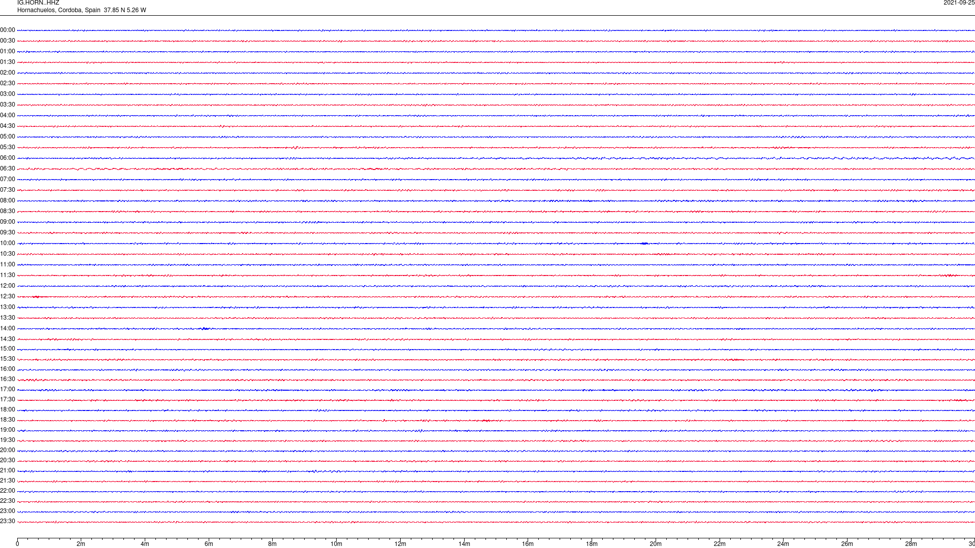The image size is (975, 548).
Task: Select the 19:00 time row label
Action: pyautogui.click(x=8, y=430)
